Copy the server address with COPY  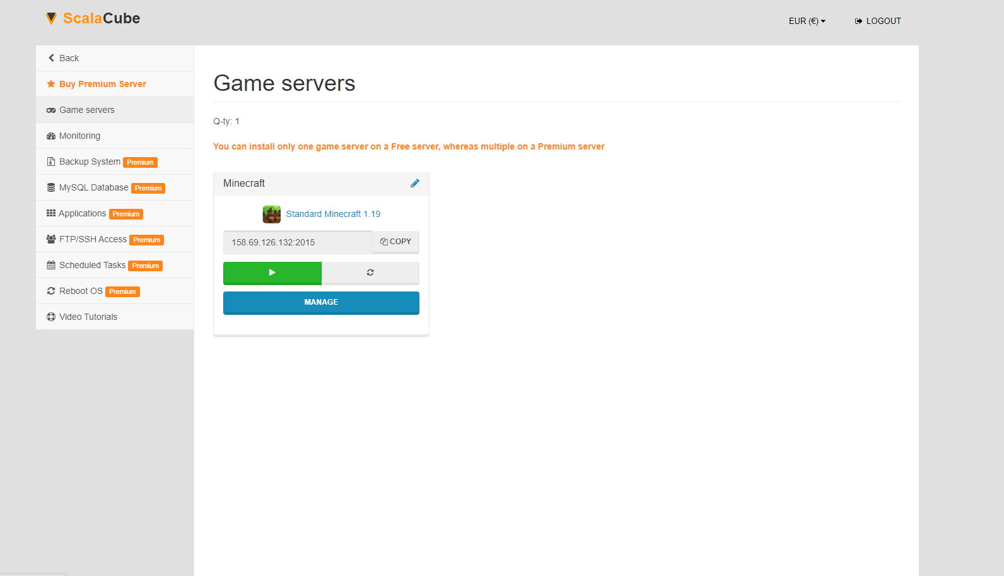395,242
